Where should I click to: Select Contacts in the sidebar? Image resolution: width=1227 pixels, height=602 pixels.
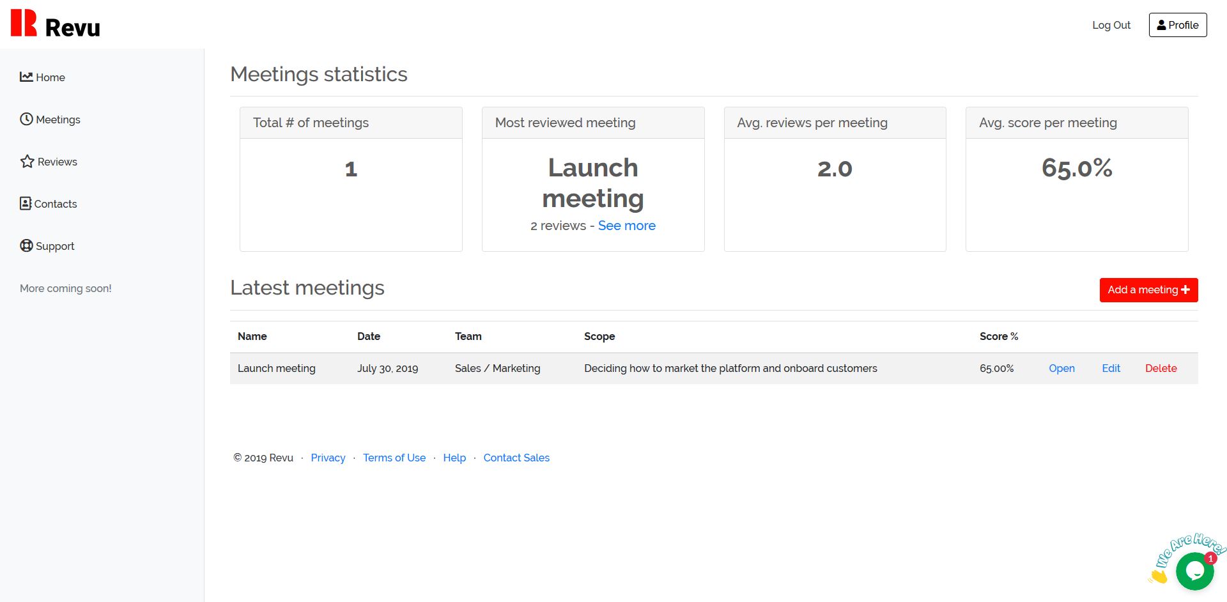coord(56,204)
